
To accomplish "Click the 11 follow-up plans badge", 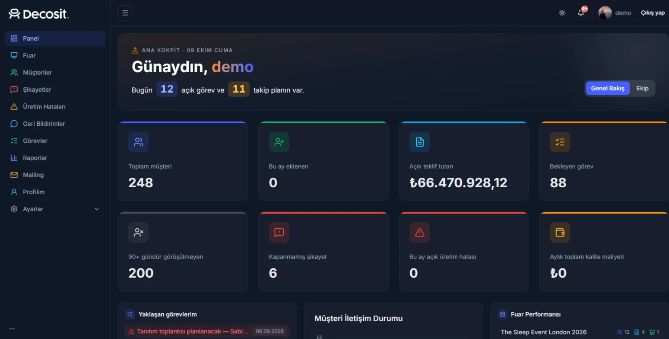I will pyautogui.click(x=239, y=89).
